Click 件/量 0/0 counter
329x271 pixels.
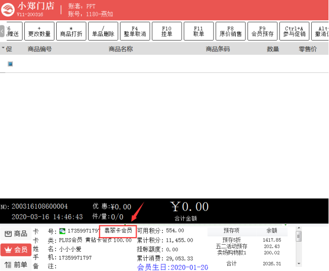[x=108, y=217]
